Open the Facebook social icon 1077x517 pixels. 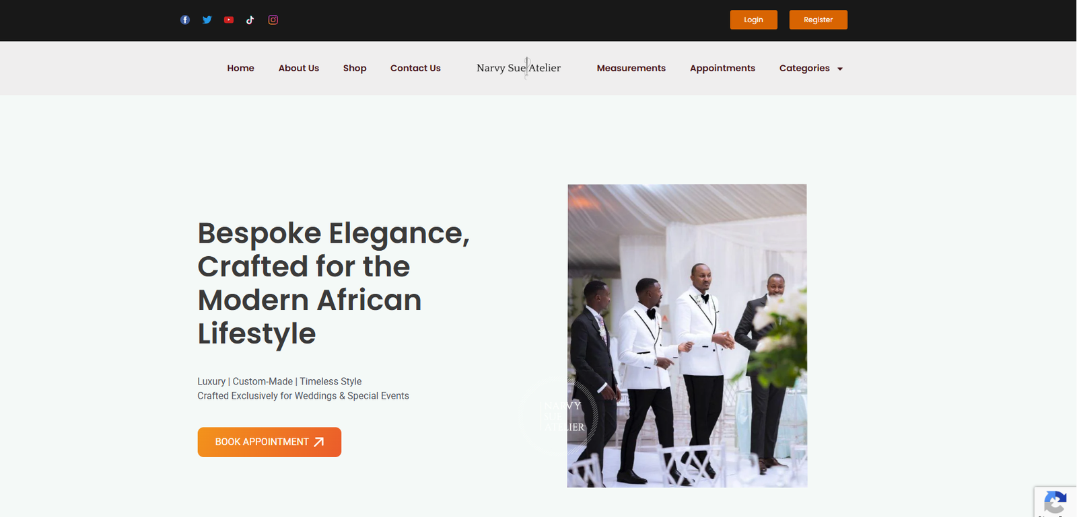[185, 20]
